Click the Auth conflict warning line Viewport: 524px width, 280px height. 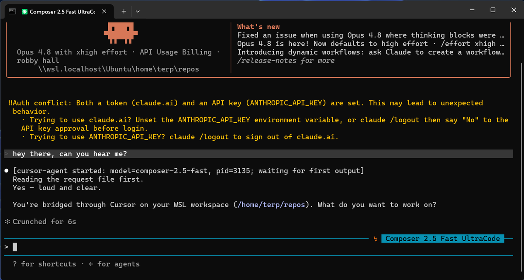246,103
